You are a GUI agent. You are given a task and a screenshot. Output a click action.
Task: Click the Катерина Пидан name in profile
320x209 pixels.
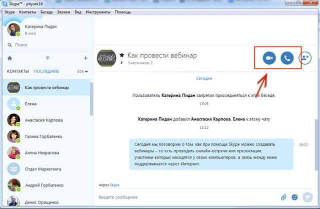[x=40, y=27]
